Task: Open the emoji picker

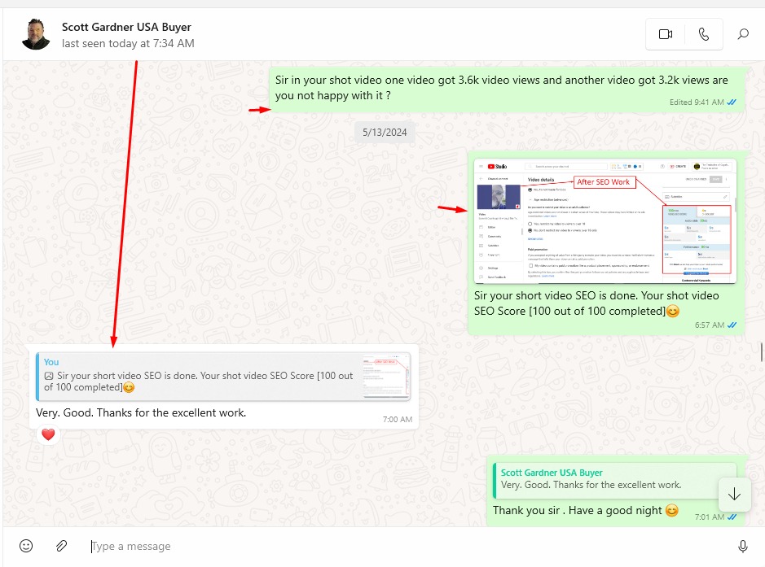Action: pyautogui.click(x=26, y=546)
